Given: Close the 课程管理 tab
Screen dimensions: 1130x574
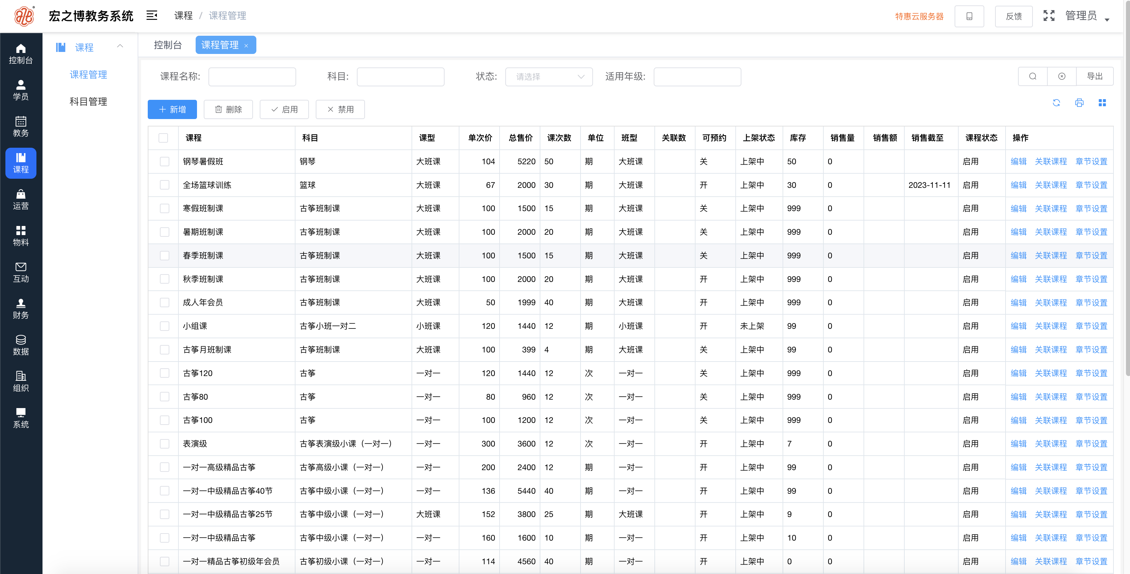Looking at the screenshot, I should (246, 46).
